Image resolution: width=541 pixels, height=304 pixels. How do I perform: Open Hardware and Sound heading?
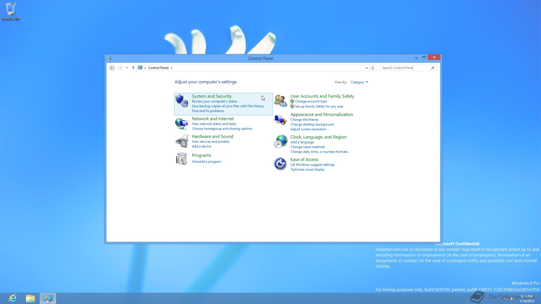click(x=212, y=137)
